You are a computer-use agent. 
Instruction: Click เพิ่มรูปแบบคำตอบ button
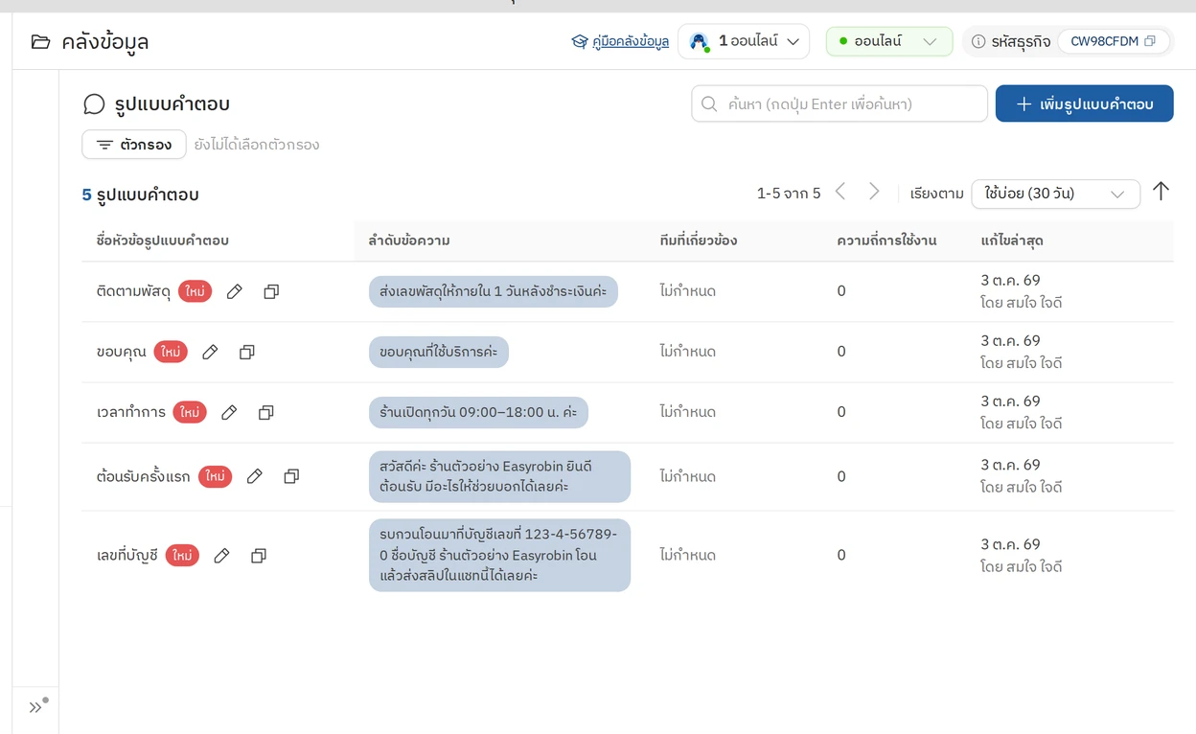click(1085, 103)
